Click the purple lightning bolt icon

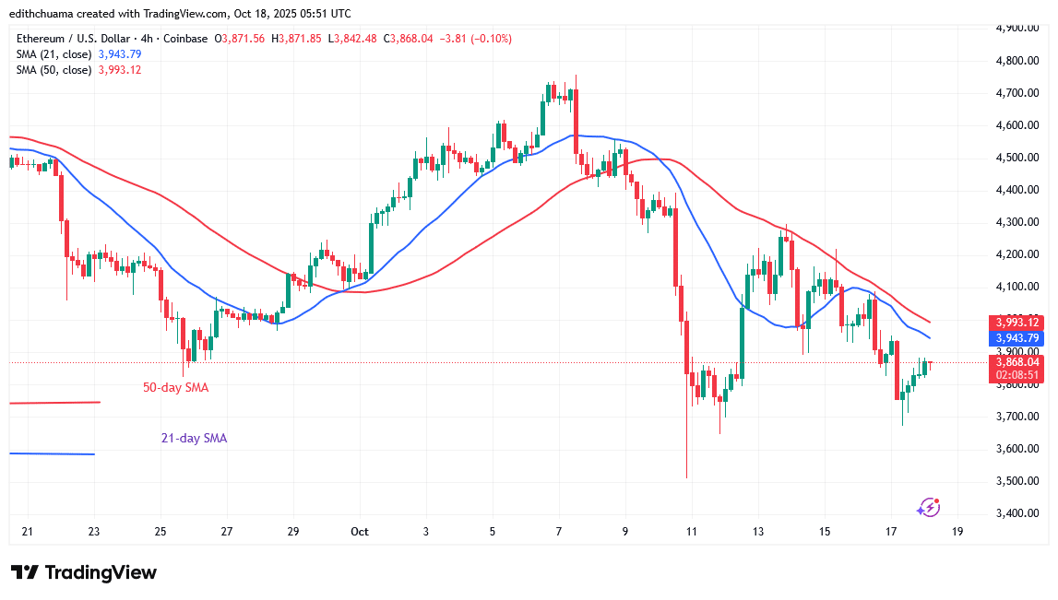coord(927,507)
